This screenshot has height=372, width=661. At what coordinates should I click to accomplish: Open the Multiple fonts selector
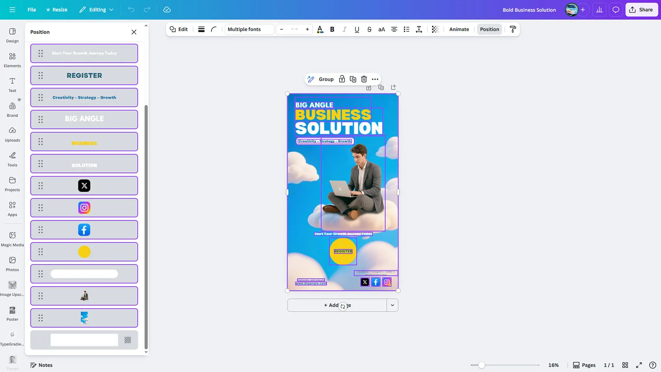(249, 29)
